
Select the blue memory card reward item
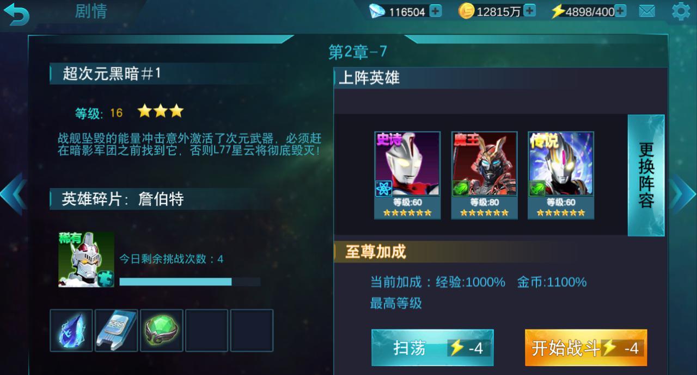pos(117,330)
